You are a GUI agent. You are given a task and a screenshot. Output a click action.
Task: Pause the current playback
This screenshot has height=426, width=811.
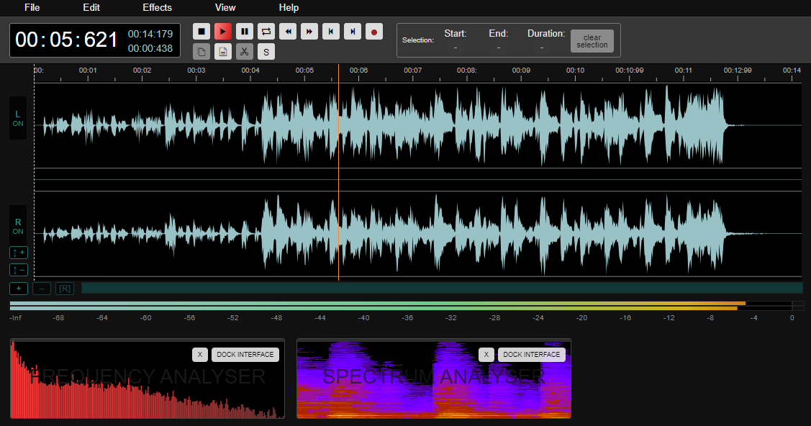244,31
